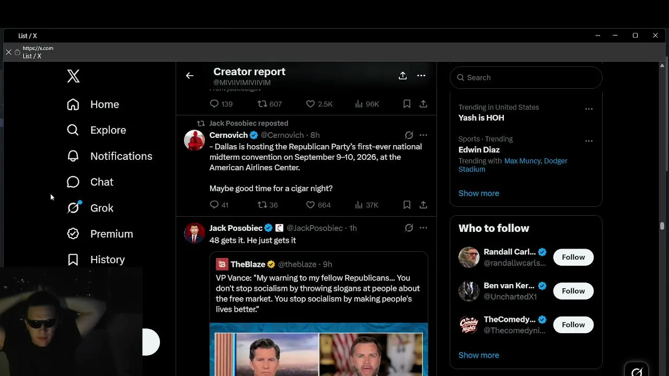The height and width of the screenshot is (376, 669).
Task: Go back using the arrow beside Creator report
Action: tap(190, 76)
